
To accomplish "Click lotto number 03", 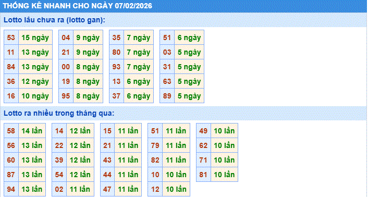I will pyautogui.click(x=167, y=52).
